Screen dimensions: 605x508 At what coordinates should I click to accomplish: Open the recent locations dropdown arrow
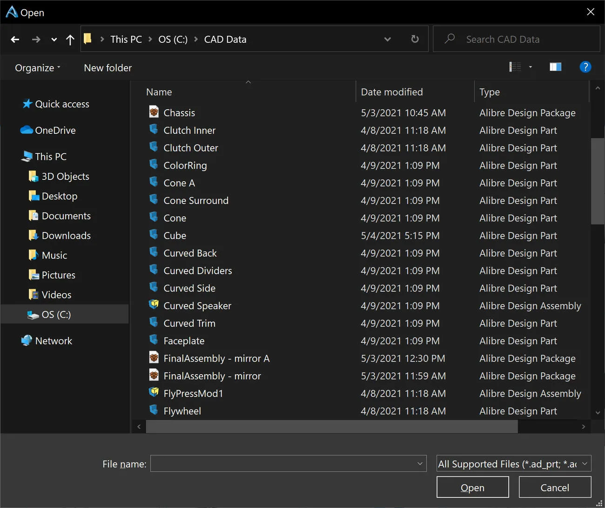[54, 40]
